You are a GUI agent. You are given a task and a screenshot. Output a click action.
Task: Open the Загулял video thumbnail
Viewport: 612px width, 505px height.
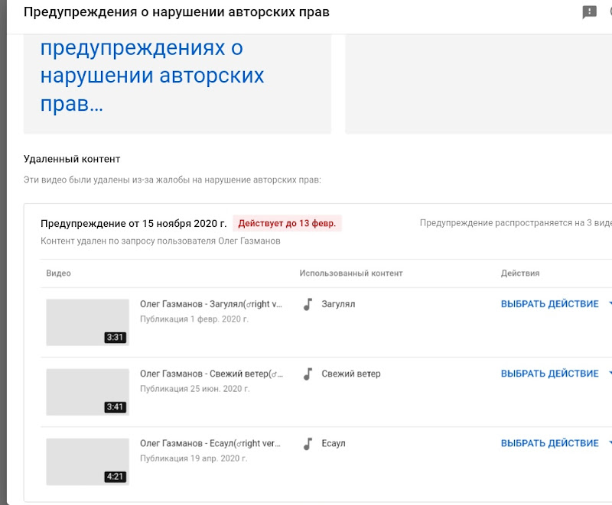click(x=87, y=322)
